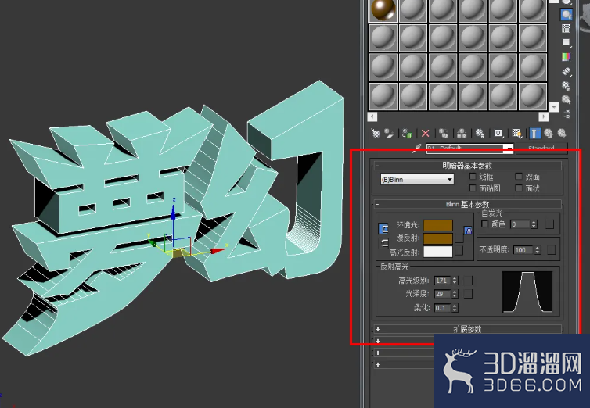590x408 pixels.
Task: Click the Standard material type button
Action: (541, 148)
